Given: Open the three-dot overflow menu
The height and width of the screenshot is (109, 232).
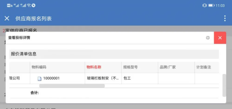Looking at the screenshot, I should point(225,18).
